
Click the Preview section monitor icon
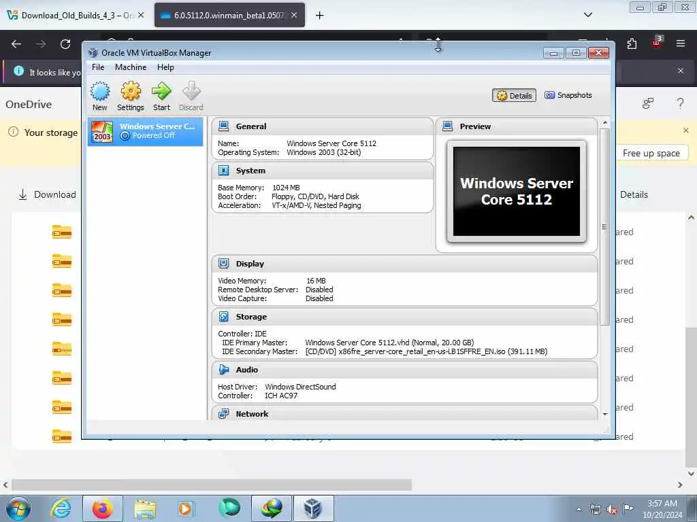448,126
